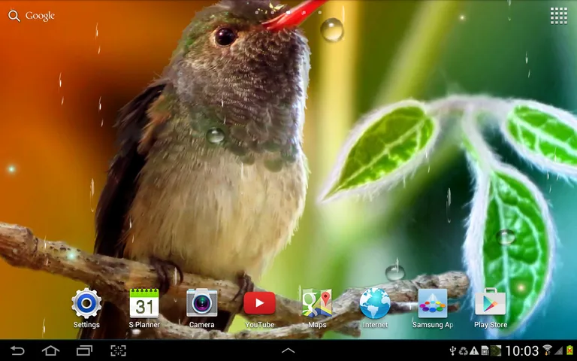Tap the mobile signal indicator
Image resolution: width=577 pixels, height=361 pixels.
click(x=559, y=350)
